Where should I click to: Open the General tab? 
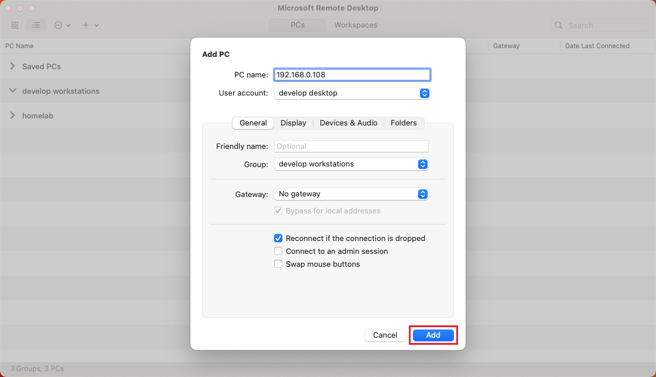[x=253, y=123]
